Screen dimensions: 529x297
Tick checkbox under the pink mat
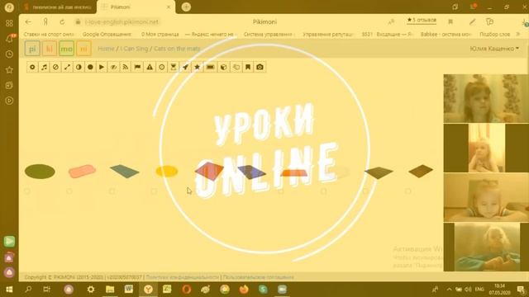coord(69,191)
